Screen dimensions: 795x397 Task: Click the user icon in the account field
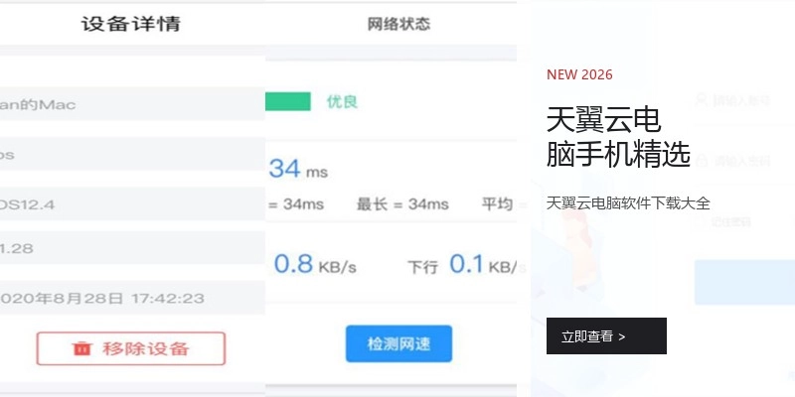tap(702, 100)
